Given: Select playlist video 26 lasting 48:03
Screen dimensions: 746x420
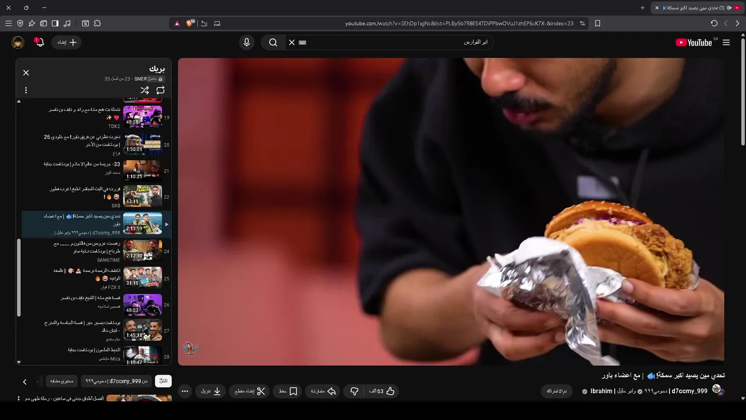Looking at the screenshot, I should [97, 304].
